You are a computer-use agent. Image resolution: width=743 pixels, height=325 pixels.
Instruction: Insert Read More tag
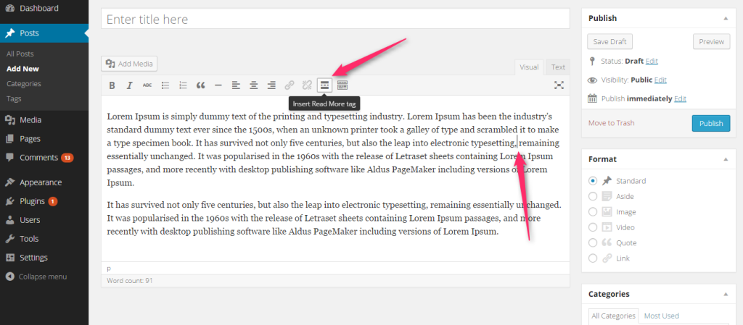click(324, 85)
